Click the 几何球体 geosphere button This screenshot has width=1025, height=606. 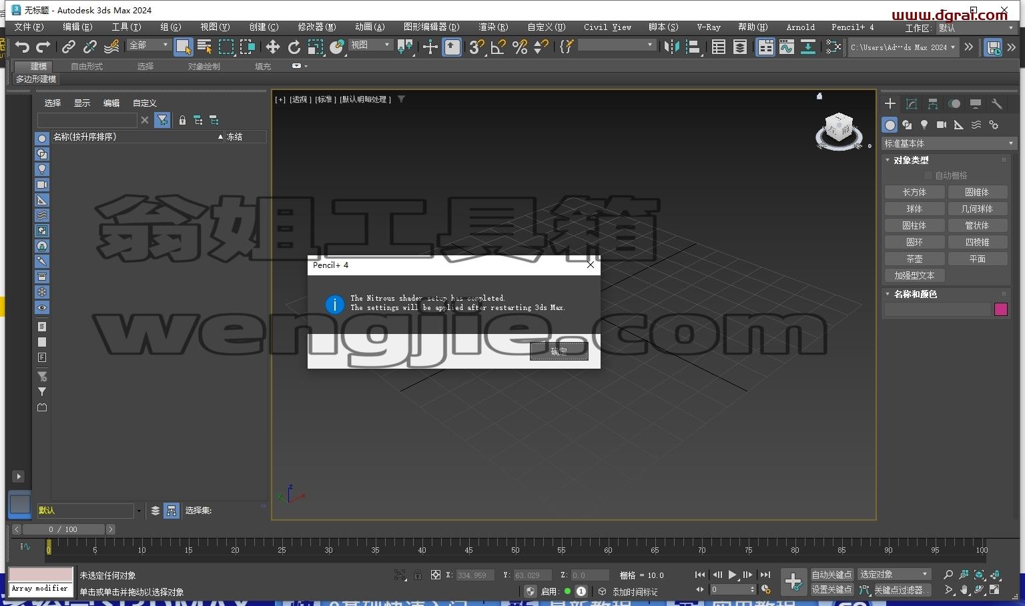(x=977, y=209)
